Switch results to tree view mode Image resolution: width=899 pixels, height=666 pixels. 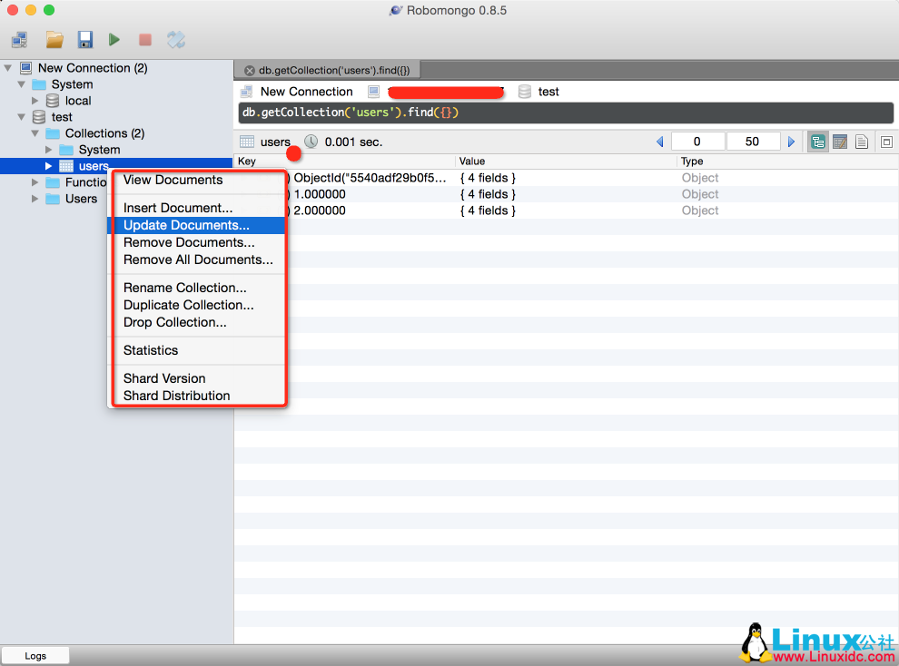[x=818, y=142]
